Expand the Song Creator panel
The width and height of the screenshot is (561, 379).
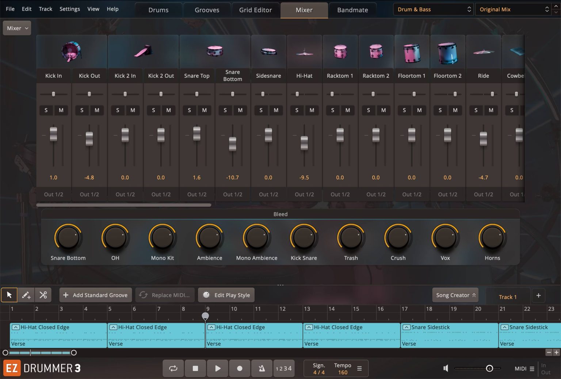[x=455, y=295]
